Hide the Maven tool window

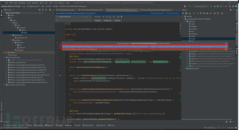tap(234, 10)
